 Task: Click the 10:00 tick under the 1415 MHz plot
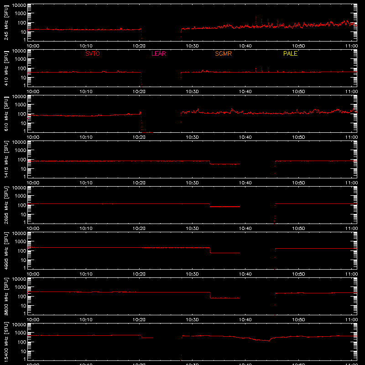(33, 183)
